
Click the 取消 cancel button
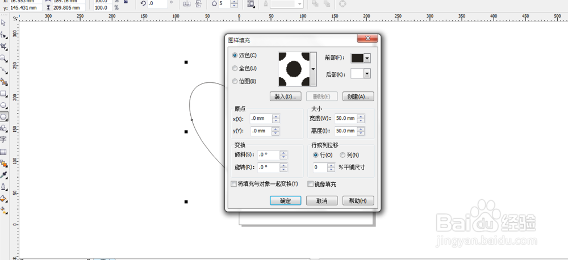[x=321, y=200]
